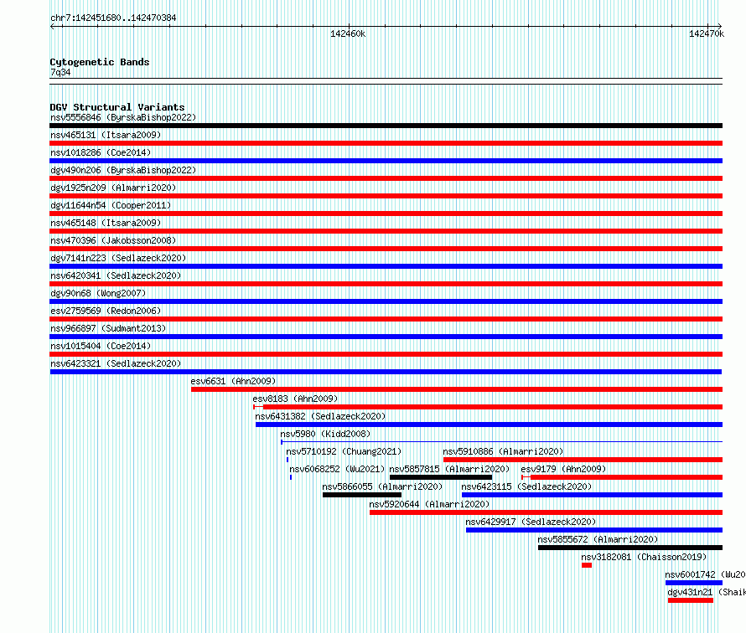Click nsv470396 (Jakobsson2008) label

point(113,240)
